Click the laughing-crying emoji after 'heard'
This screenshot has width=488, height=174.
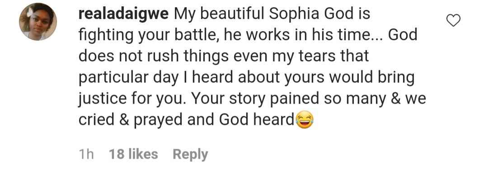click(305, 120)
